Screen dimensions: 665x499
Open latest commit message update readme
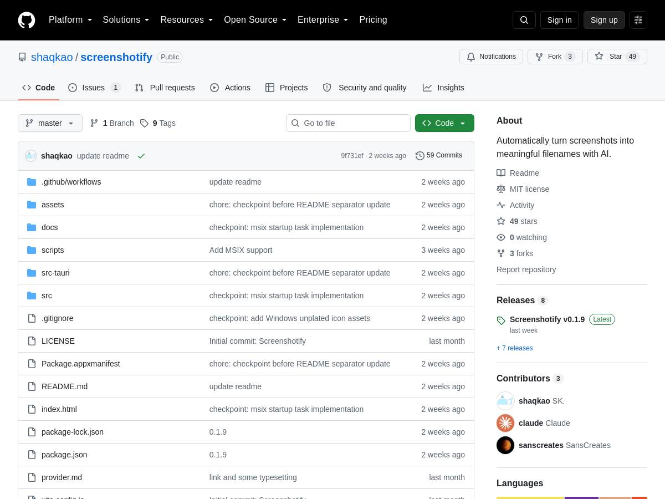103,156
